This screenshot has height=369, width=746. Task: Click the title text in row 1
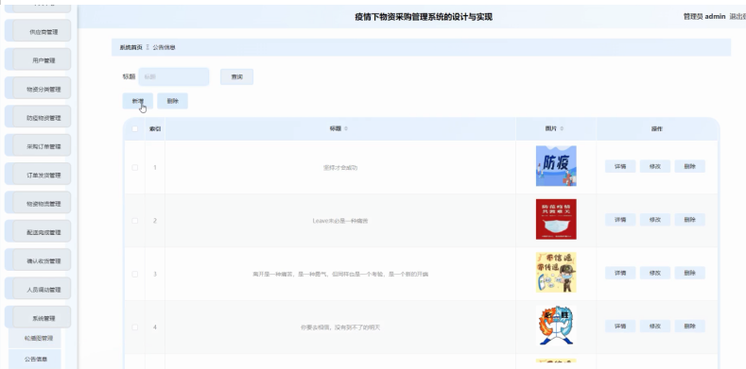(340, 168)
